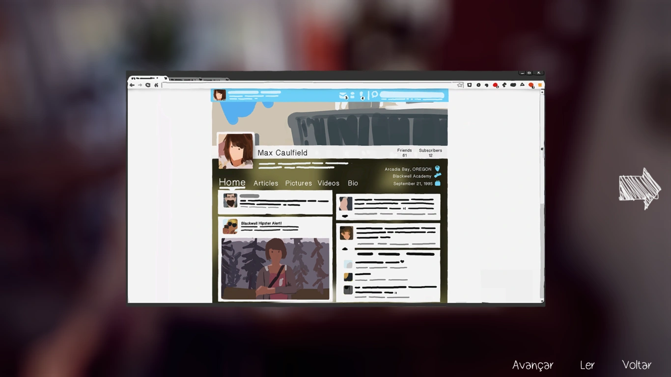Switch to the Home tab
671x377 pixels.
(x=232, y=182)
